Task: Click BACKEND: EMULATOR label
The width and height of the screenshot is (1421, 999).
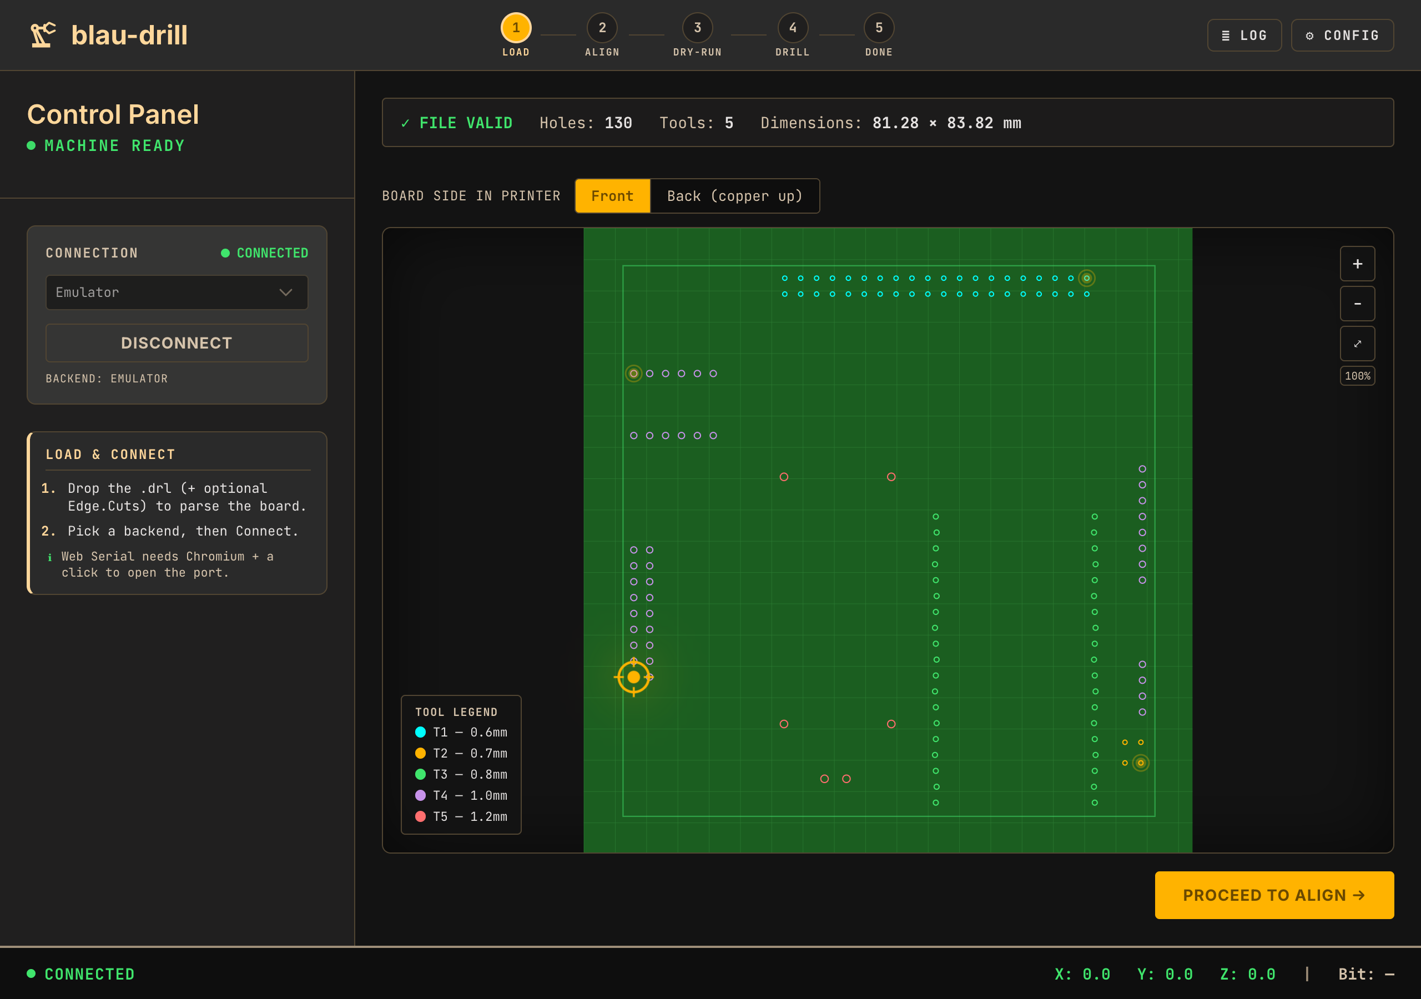Action: click(107, 378)
